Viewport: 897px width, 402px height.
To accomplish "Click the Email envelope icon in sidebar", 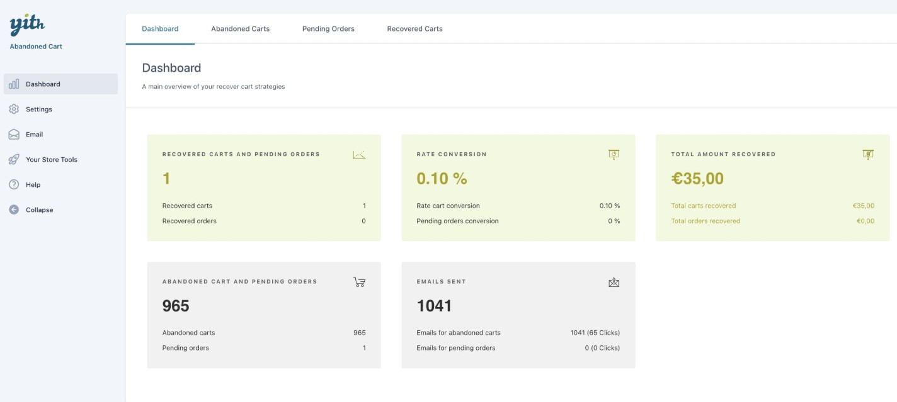I will tap(13, 134).
